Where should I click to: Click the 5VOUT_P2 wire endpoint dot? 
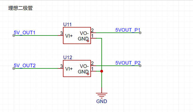pos(140,66)
